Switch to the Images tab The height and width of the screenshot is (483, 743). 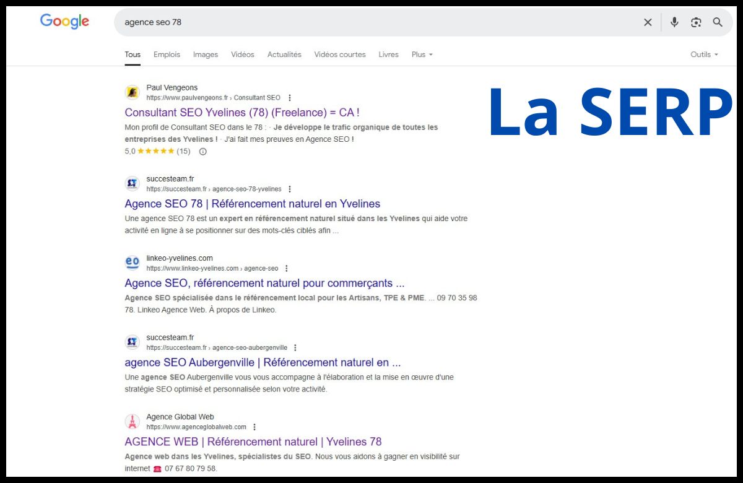(x=206, y=54)
